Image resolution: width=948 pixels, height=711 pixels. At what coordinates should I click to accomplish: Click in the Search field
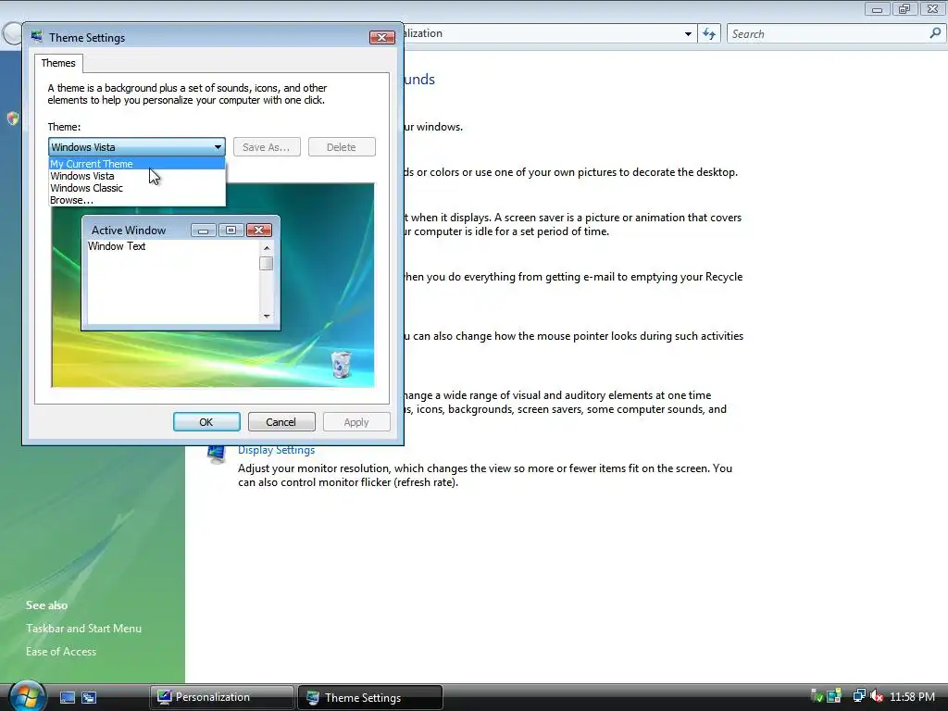click(x=829, y=34)
